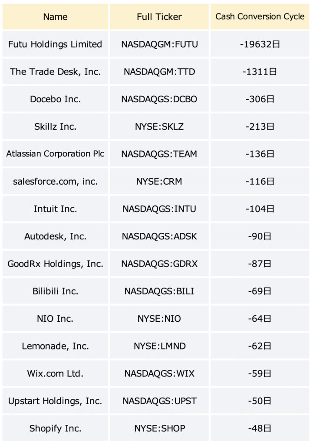Screen dimensions: 313x444
Task: Select the NASDAQGS:INTU ticker cell
Action: [x=159, y=209]
